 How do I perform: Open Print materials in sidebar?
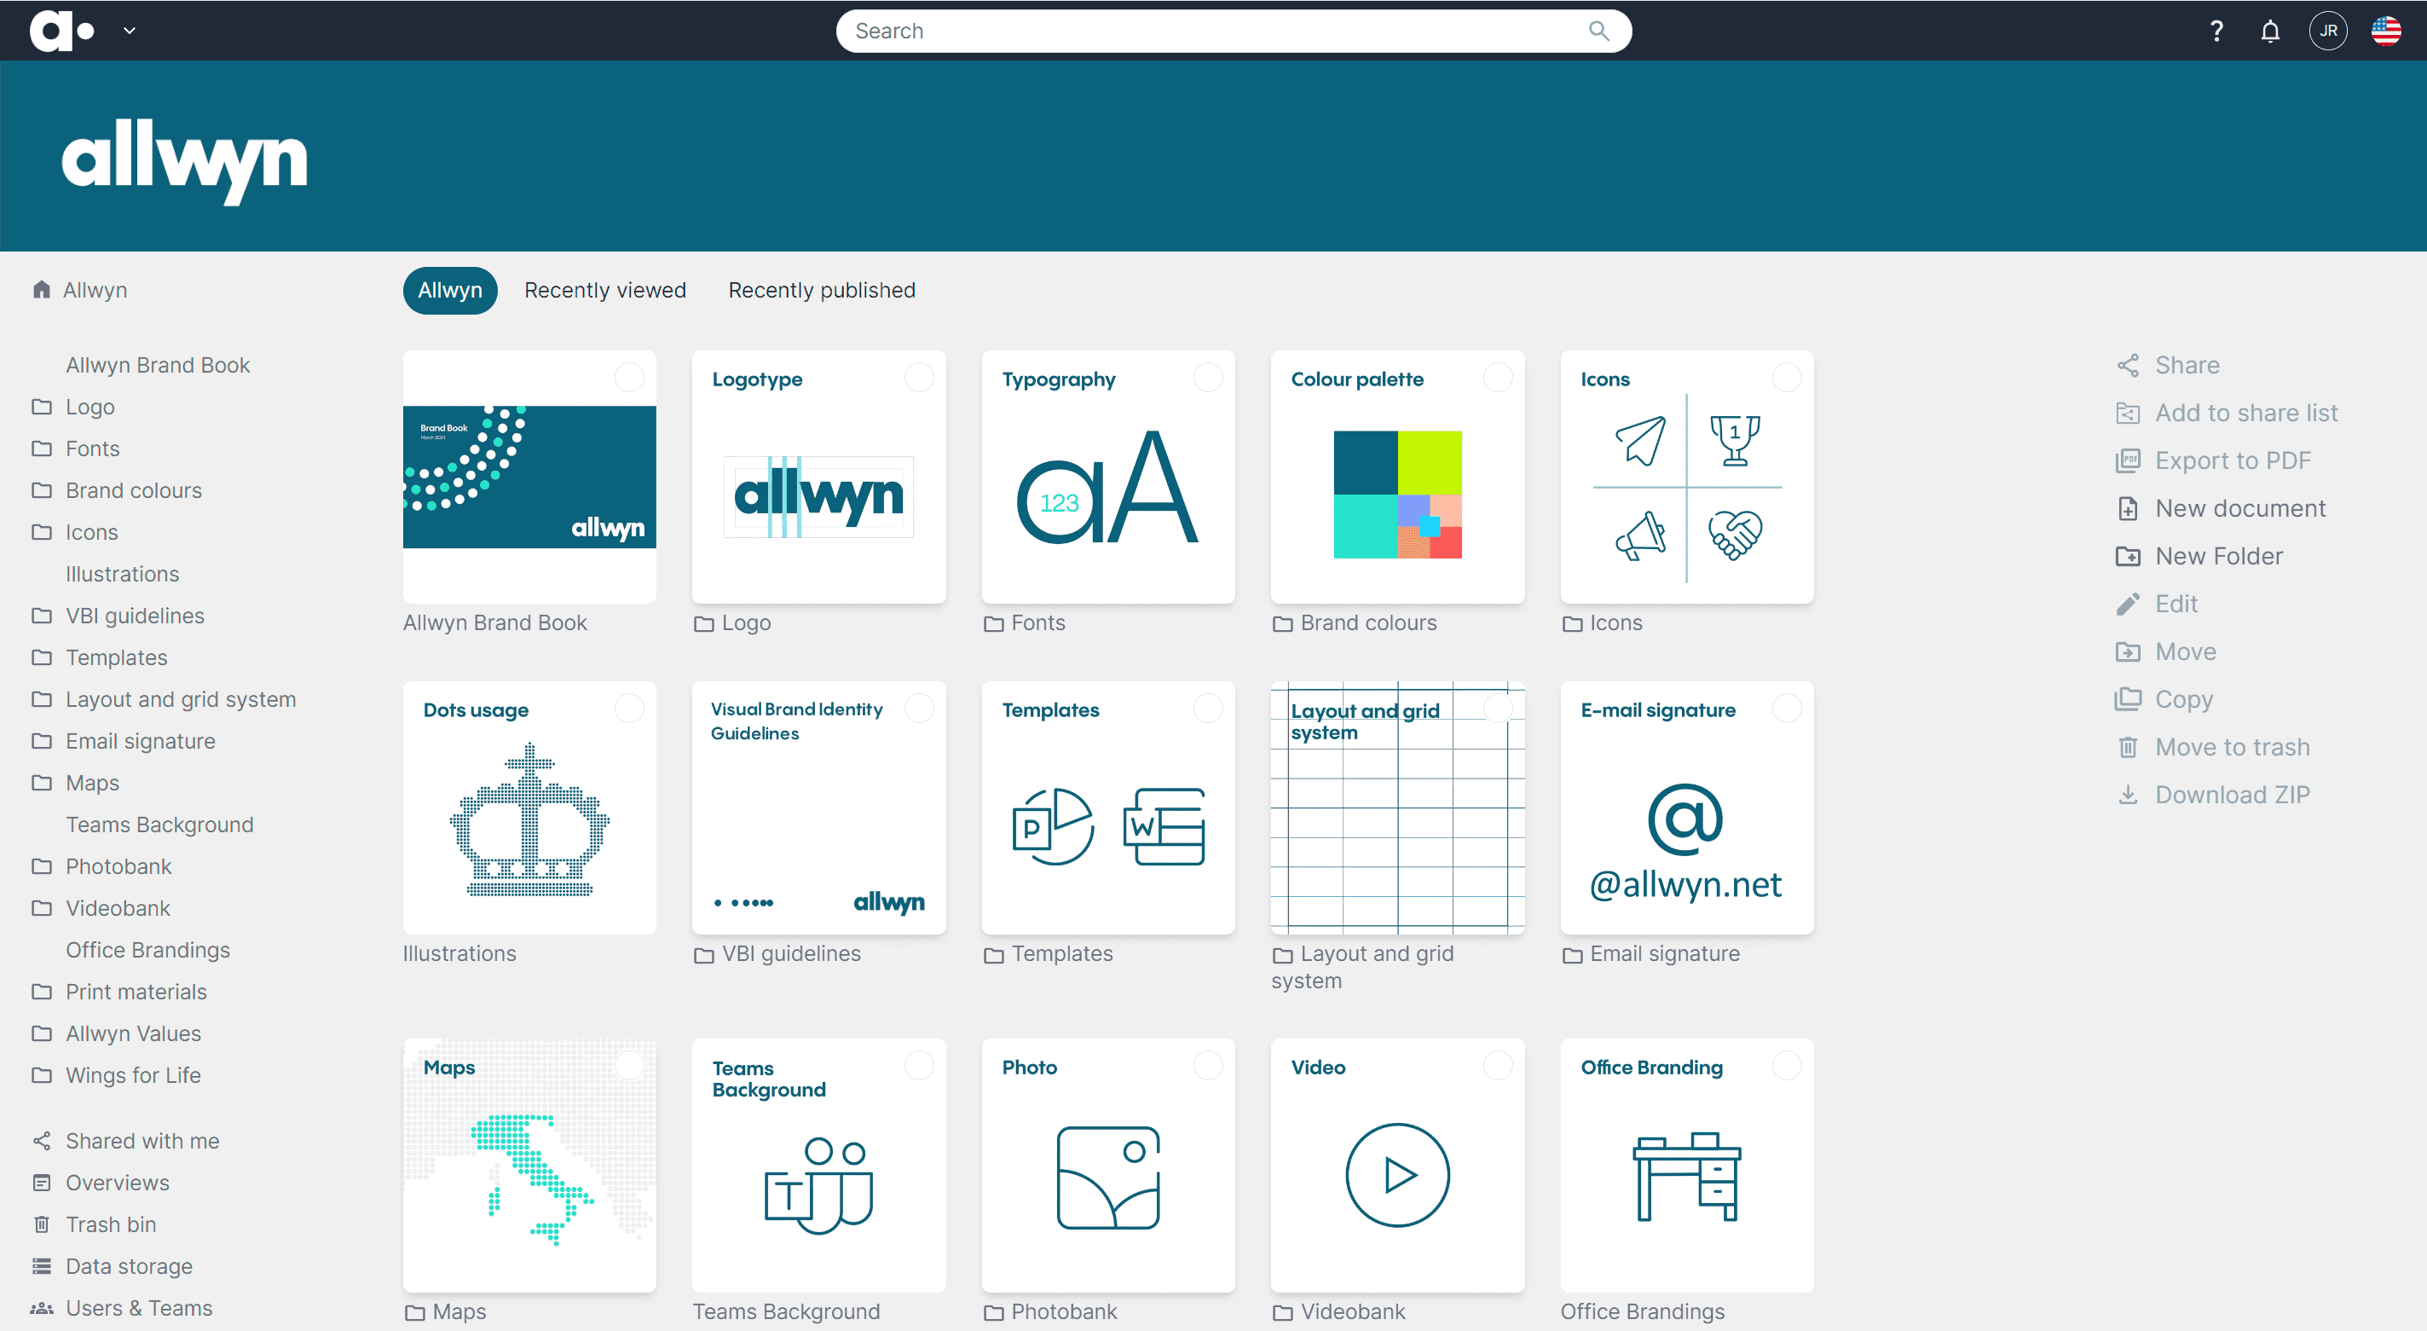click(x=136, y=992)
